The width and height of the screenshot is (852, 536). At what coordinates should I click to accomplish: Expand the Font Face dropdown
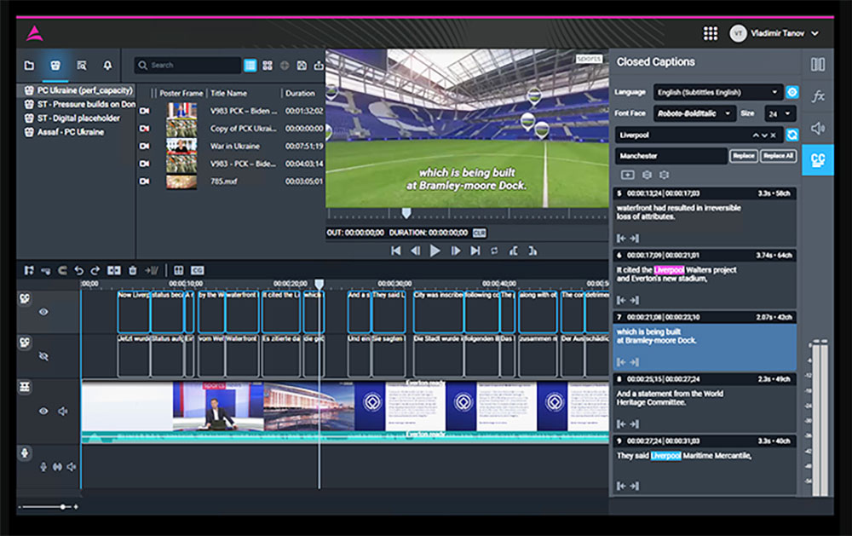[x=694, y=113]
